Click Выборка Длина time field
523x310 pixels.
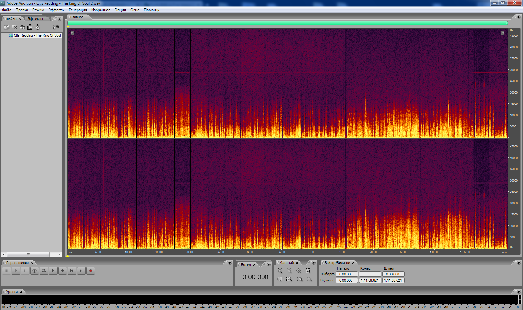393,274
